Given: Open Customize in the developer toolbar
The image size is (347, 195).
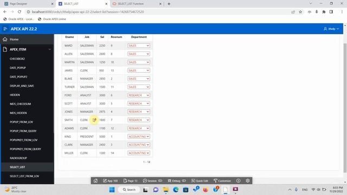Looking at the screenshot, I should [222, 180].
